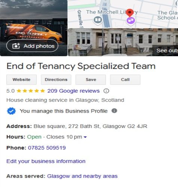This screenshot has width=178, height=187.
Task: Click the blue verified badge icon
Action: [11, 111]
